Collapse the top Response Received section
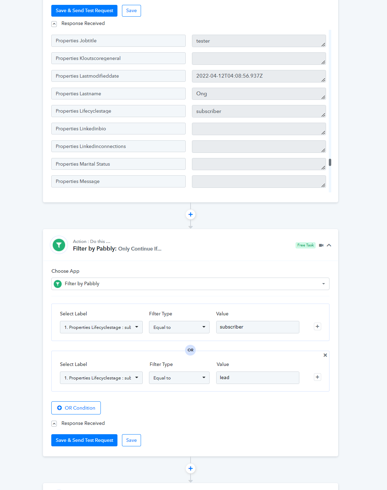 coord(54,24)
